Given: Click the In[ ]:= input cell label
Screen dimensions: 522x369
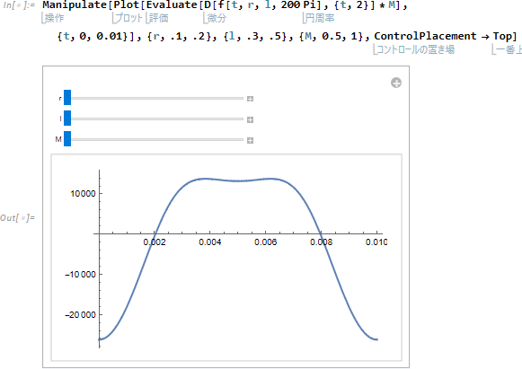Looking at the screenshot, I should (19, 5).
